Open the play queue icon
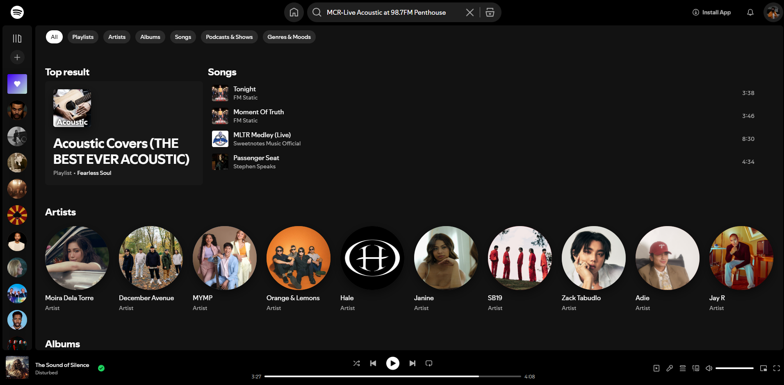The height and width of the screenshot is (385, 784). tap(683, 368)
